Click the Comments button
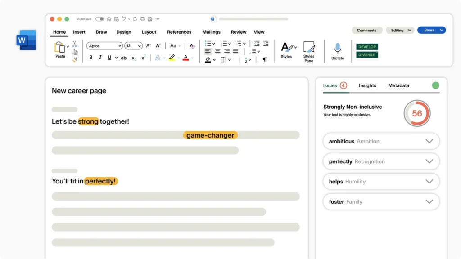Image resolution: width=461 pixels, height=259 pixels. 366,30
